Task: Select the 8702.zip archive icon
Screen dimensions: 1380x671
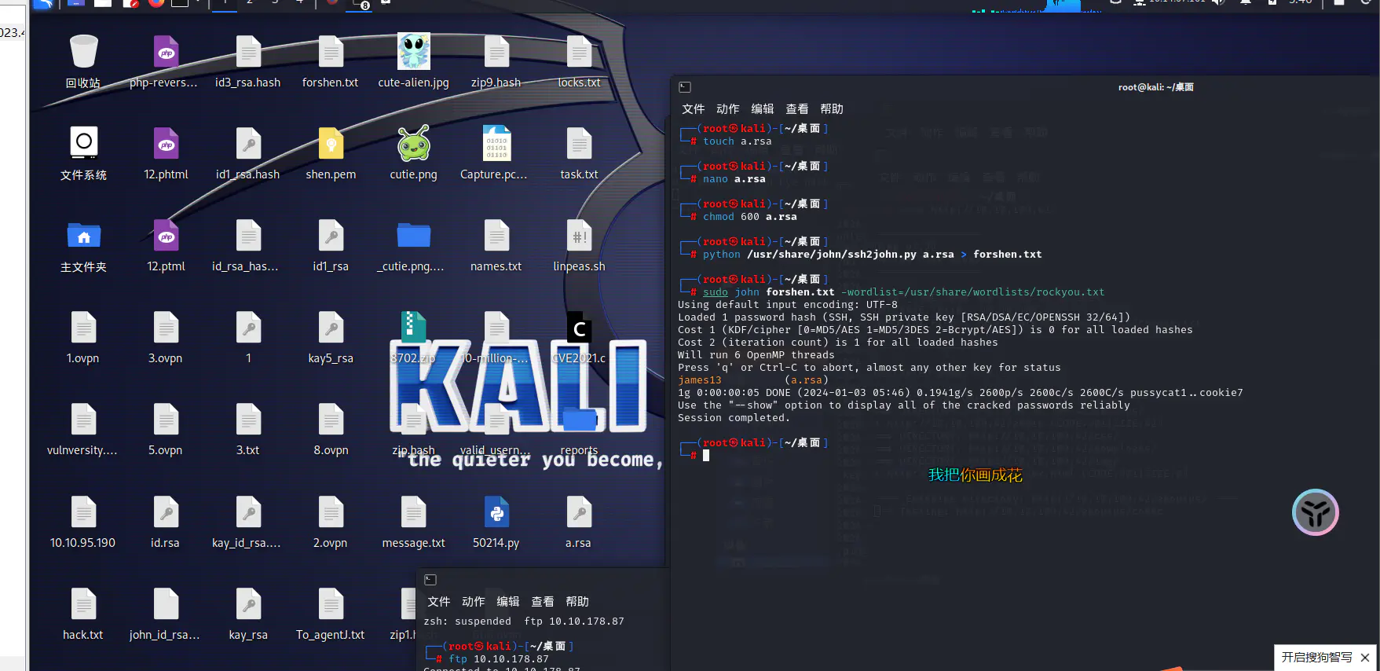Action: click(x=413, y=328)
